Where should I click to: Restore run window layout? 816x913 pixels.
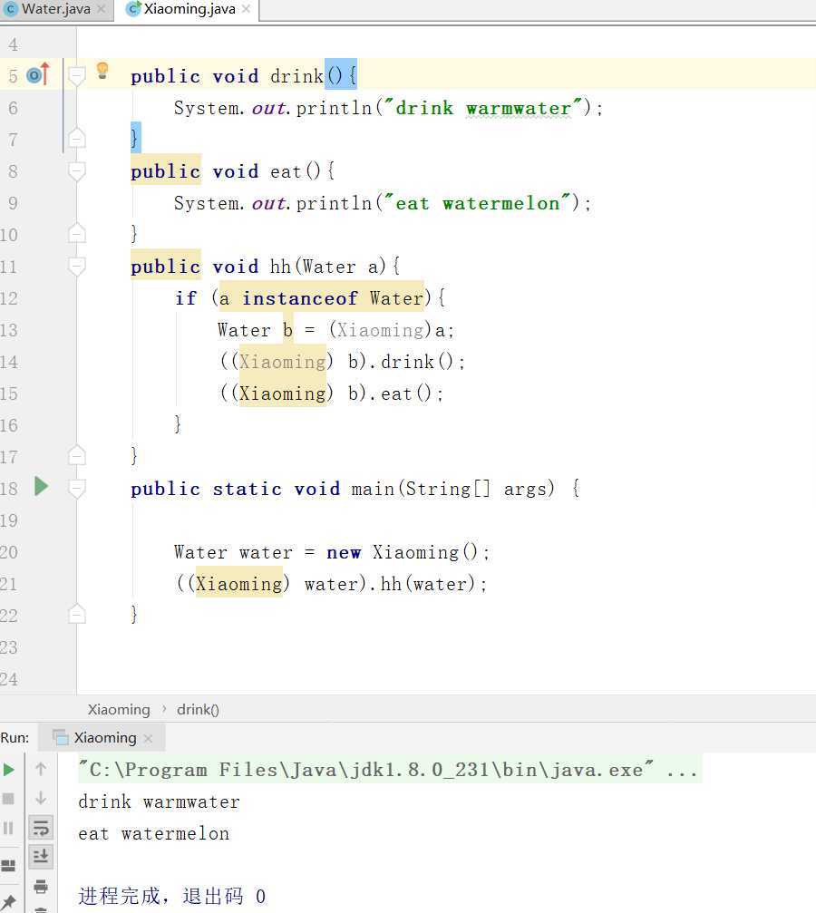[x=9, y=866]
